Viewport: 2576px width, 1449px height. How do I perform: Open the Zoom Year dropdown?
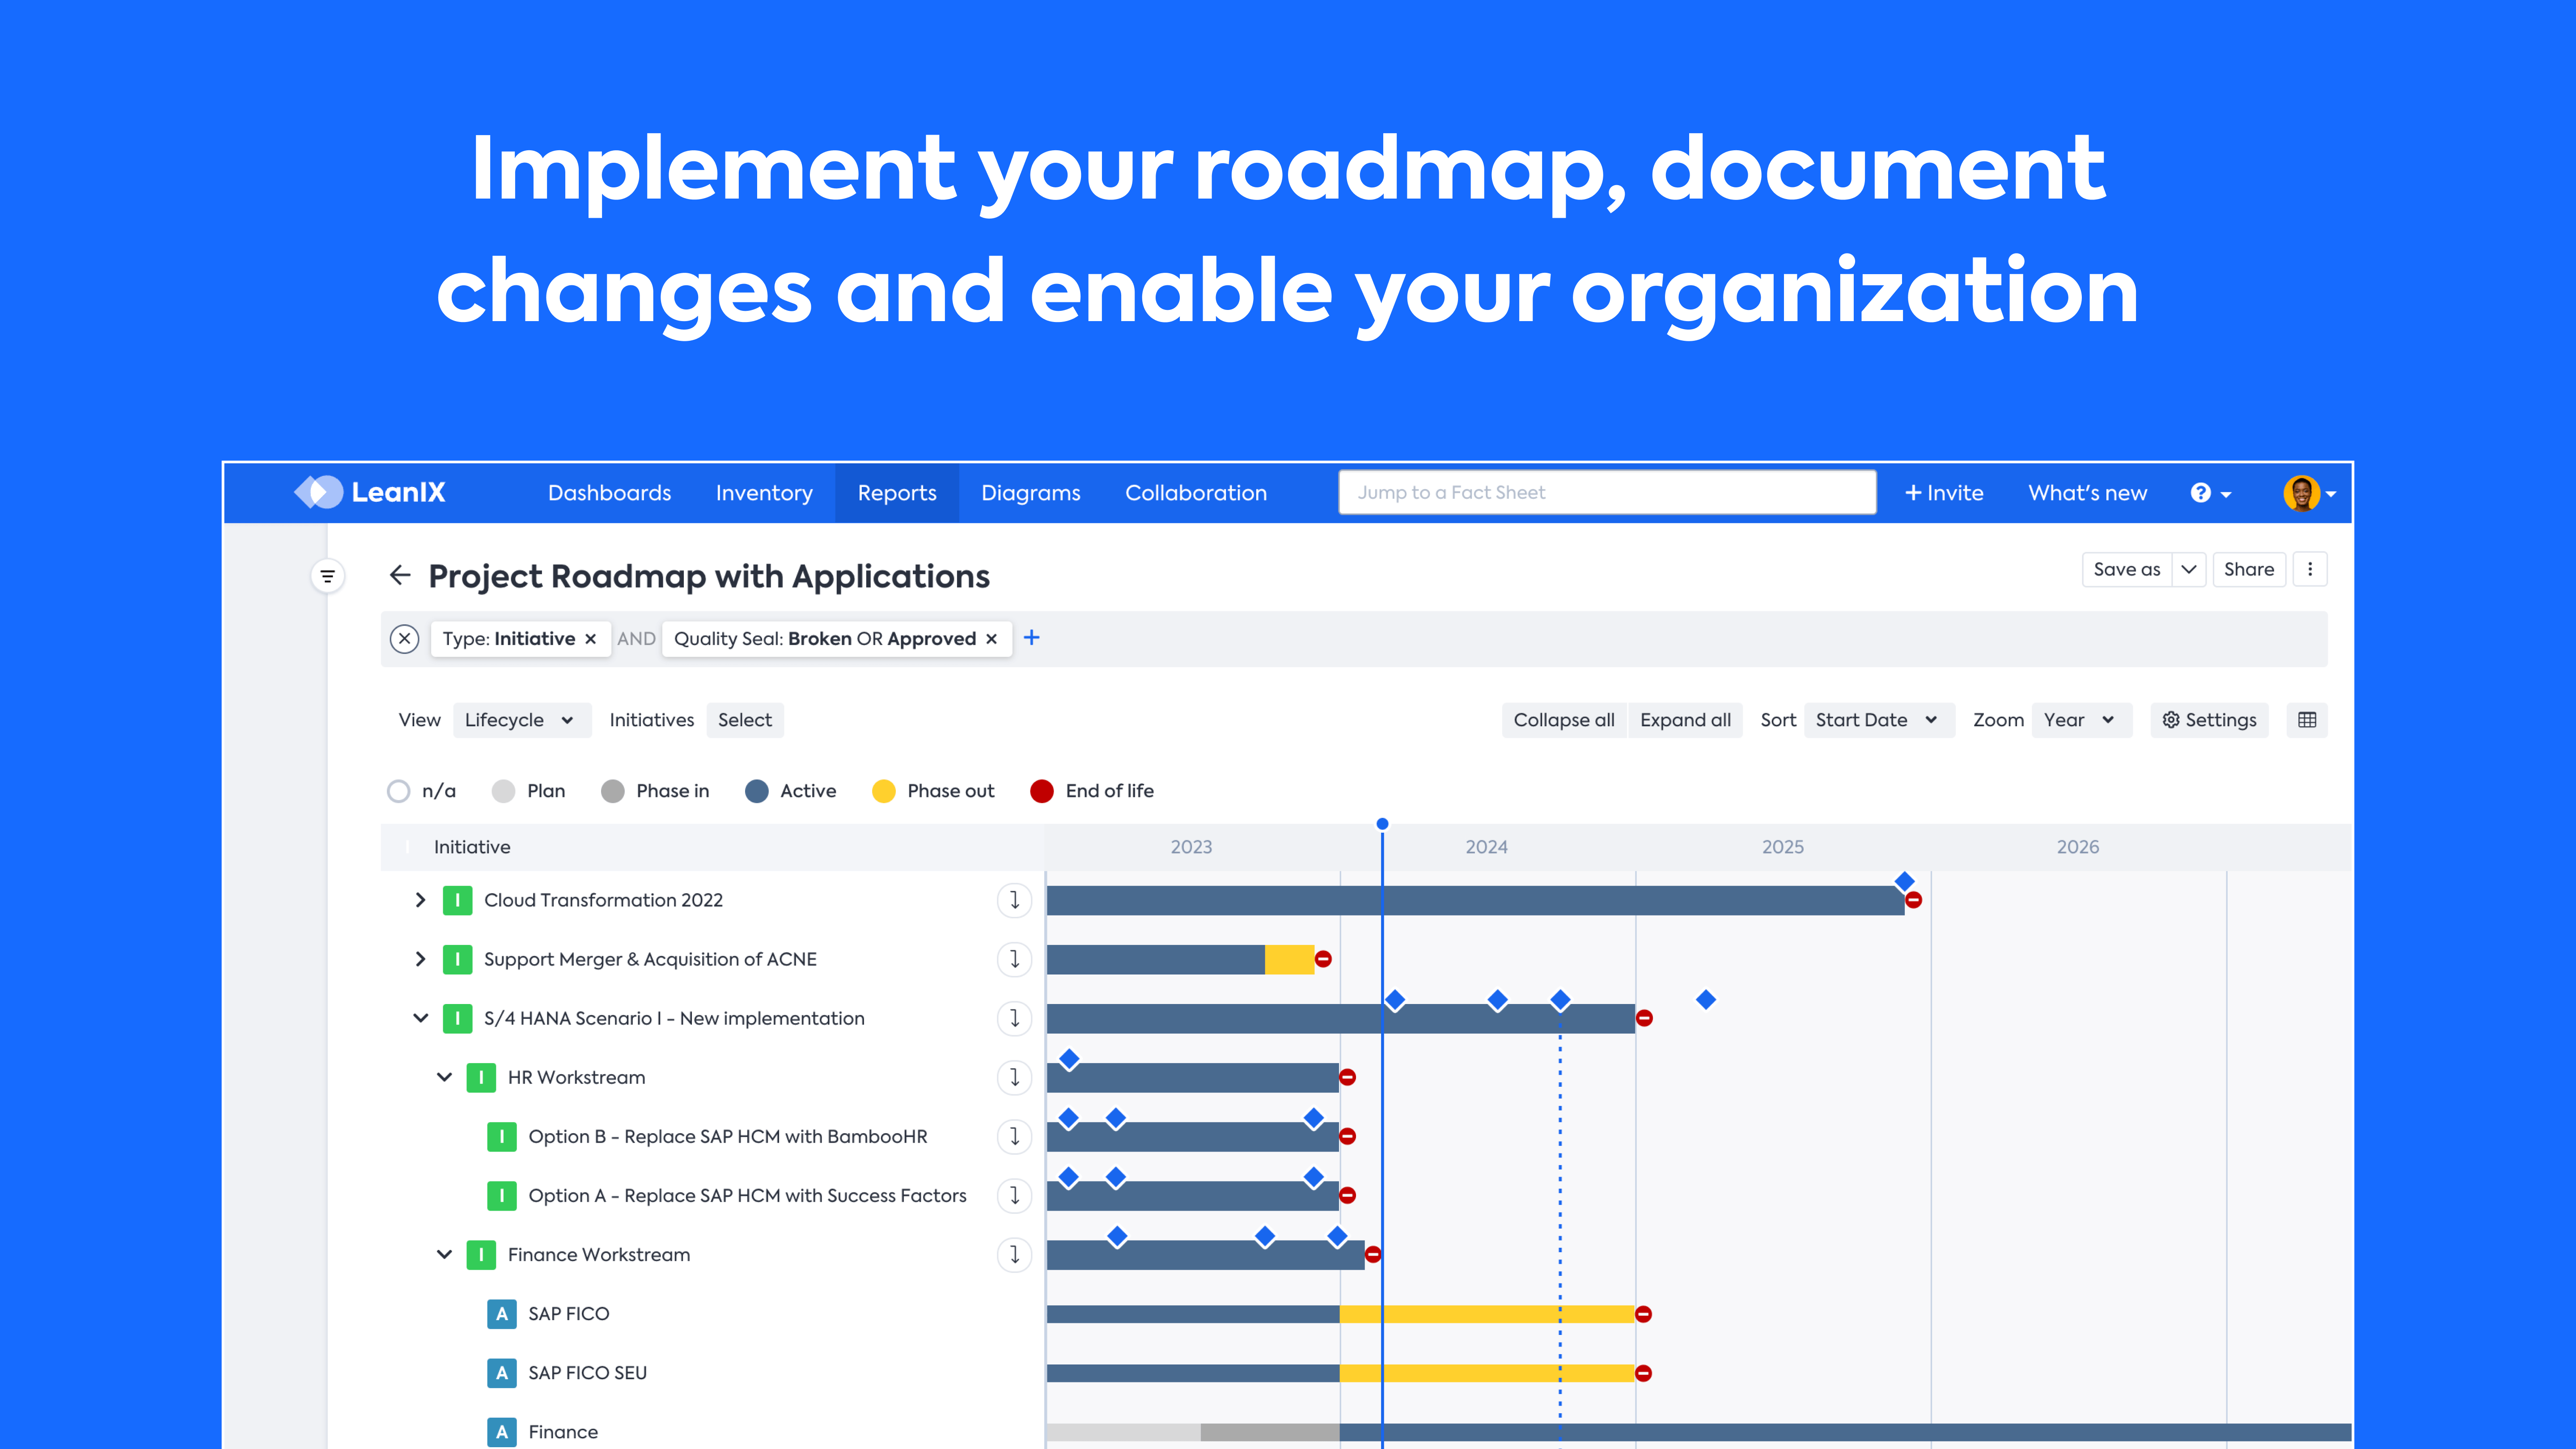pos(2081,719)
